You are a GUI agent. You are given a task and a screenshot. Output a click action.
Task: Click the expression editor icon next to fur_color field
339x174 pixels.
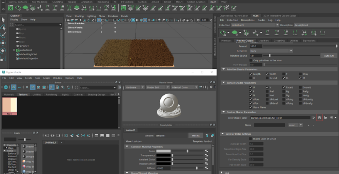click(314, 117)
